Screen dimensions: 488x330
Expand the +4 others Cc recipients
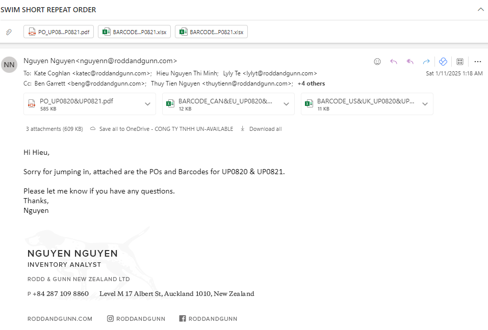point(311,84)
